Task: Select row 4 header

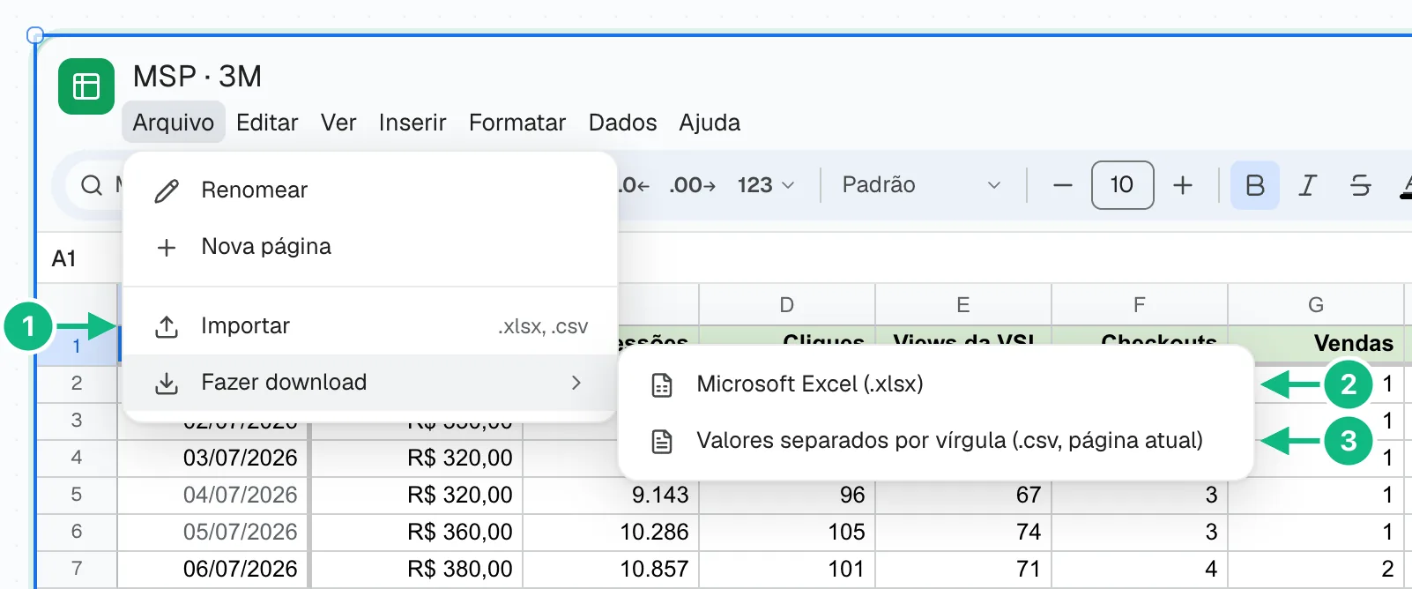Action: (77, 458)
